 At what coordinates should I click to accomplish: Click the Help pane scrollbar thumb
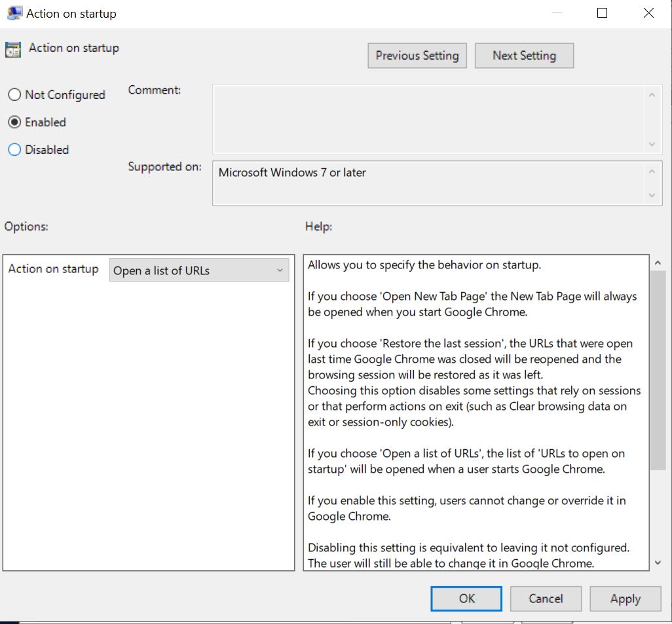658,370
